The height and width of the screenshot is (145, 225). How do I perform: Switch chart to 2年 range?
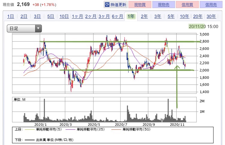click(144, 16)
